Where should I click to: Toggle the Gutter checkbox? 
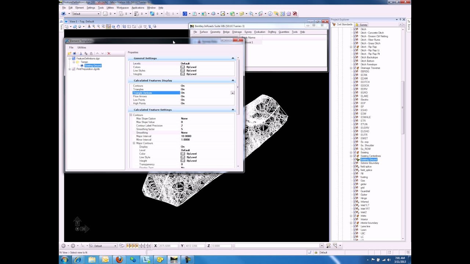pos(355,195)
